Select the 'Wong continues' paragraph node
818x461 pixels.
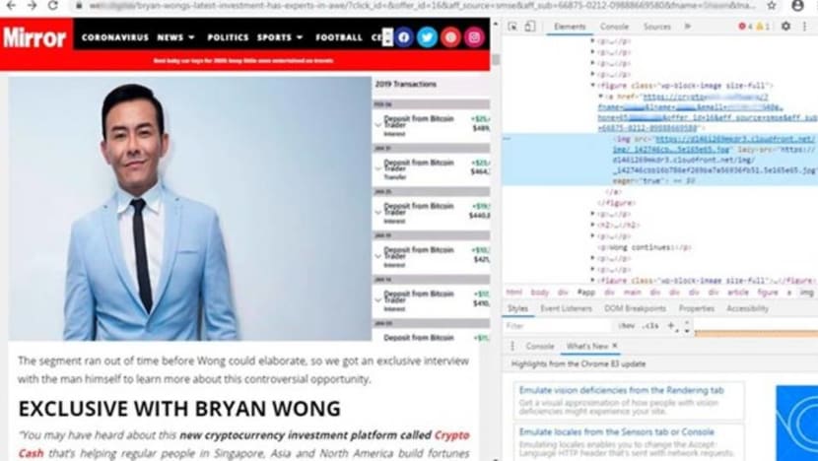click(645, 247)
